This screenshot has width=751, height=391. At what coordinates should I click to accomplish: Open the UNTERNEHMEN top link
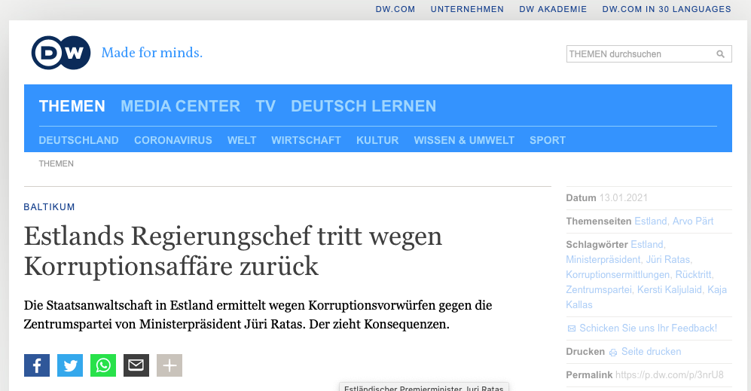pyautogui.click(x=467, y=9)
